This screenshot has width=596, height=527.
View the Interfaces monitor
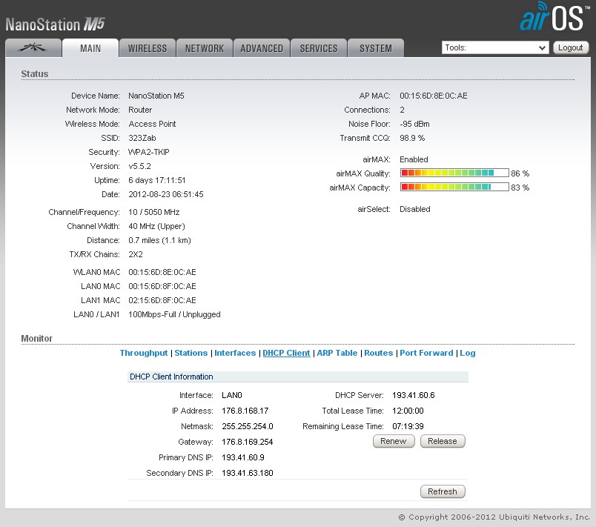click(x=235, y=353)
